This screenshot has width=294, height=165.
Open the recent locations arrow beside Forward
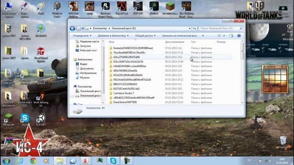pos(83,28)
